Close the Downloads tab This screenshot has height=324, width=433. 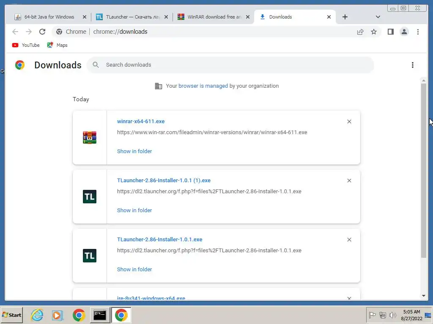(x=329, y=17)
